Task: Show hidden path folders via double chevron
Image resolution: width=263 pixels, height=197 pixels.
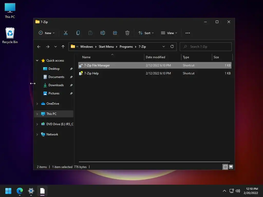Action: 77,47
